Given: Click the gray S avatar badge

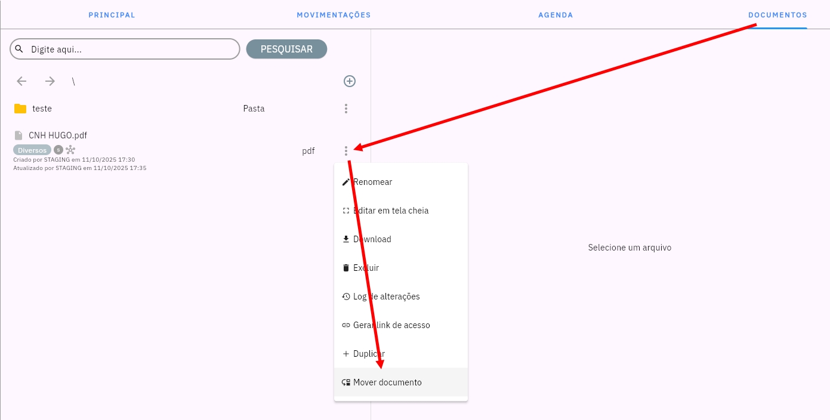Looking at the screenshot, I should [x=58, y=150].
